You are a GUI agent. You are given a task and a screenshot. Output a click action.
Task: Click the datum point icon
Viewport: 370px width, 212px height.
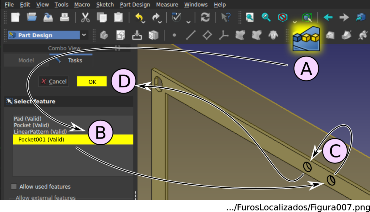pyautogui.click(x=174, y=35)
